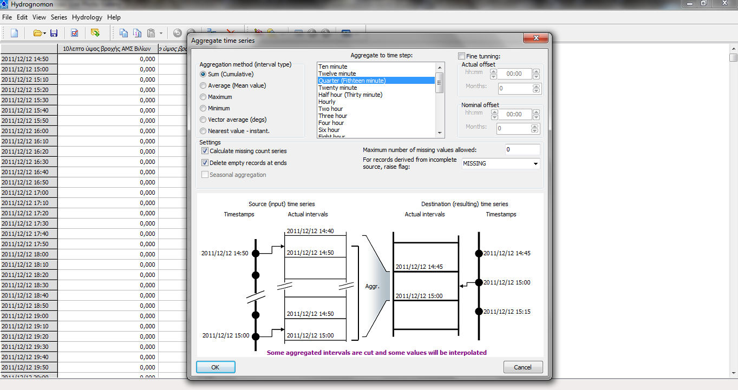738x390 pixels.
Task: Confirm aggregation with OK button
Action: pos(215,367)
